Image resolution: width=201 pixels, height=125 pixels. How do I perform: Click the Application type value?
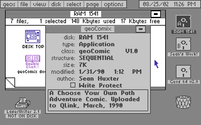[97, 44]
